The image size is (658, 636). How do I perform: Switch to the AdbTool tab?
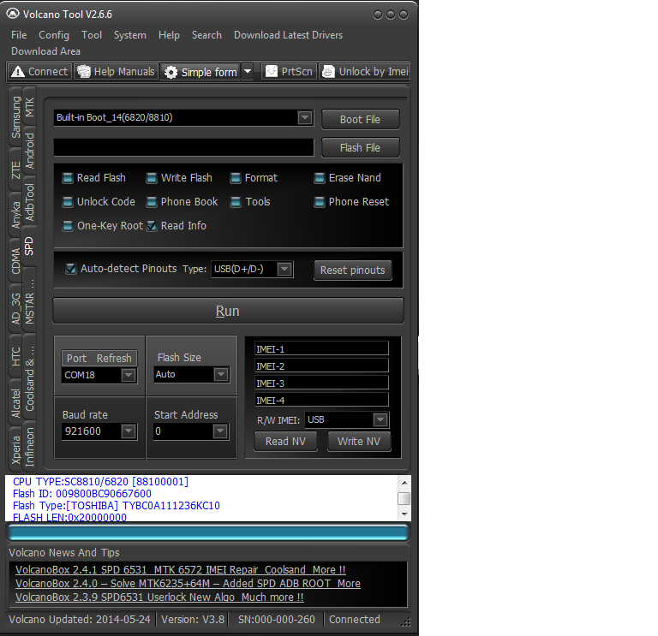pos(29,202)
